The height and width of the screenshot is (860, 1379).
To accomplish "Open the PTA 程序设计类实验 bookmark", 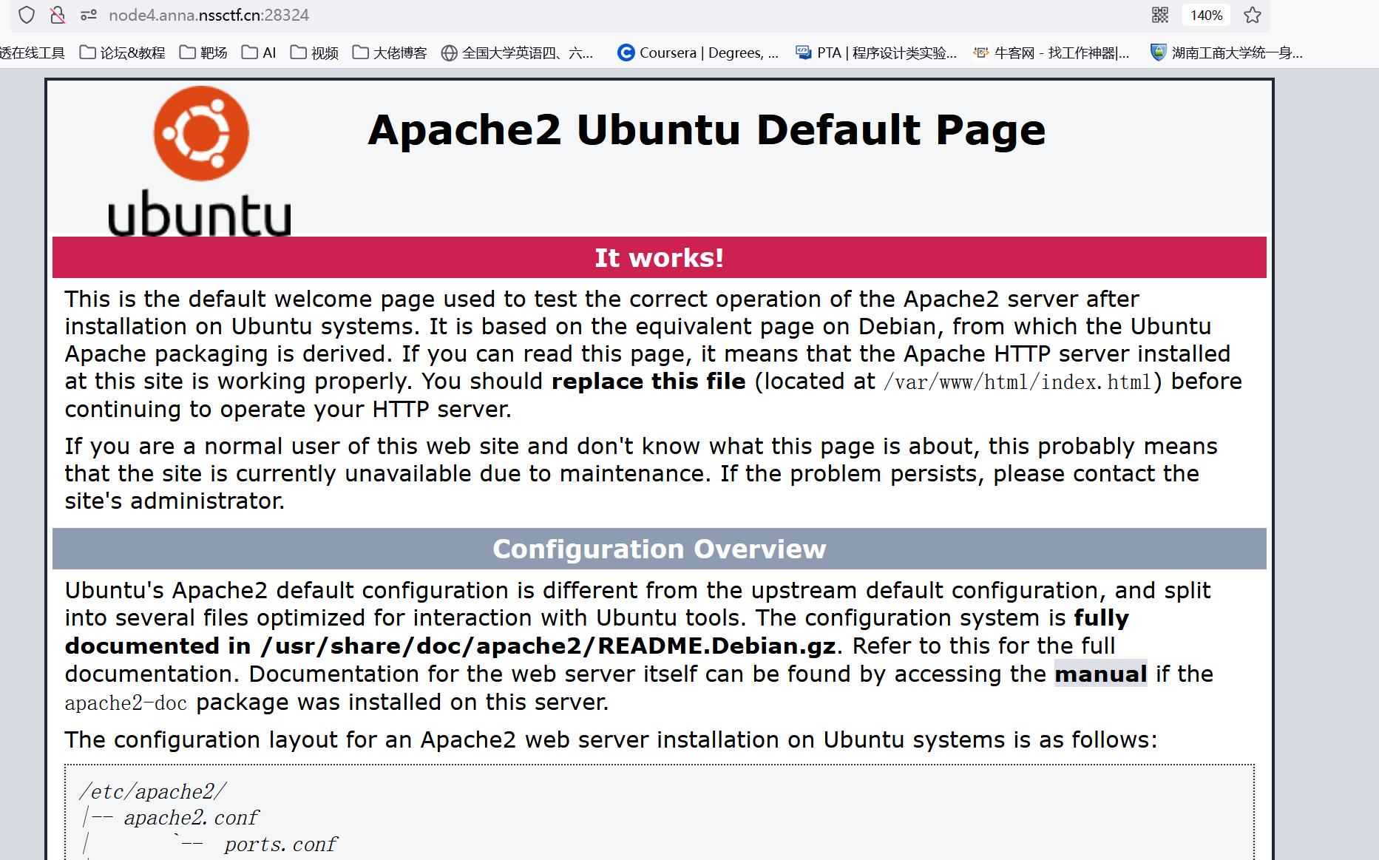I will [876, 53].
